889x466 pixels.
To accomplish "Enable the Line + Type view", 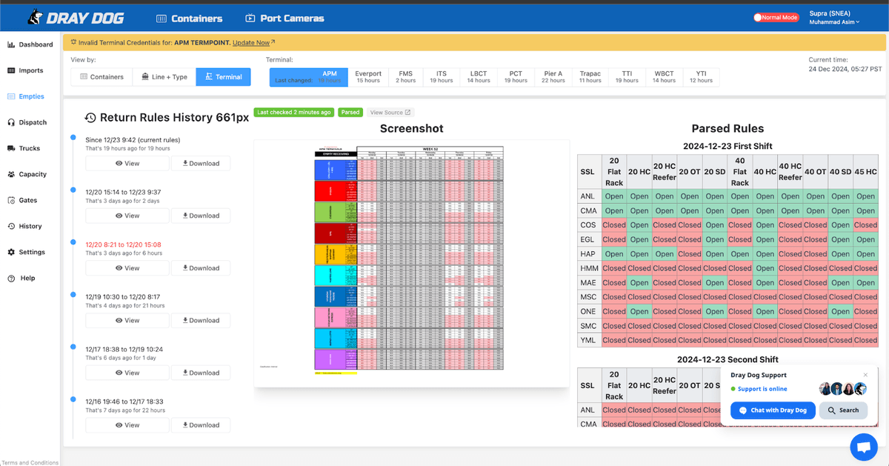I will (163, 76).
